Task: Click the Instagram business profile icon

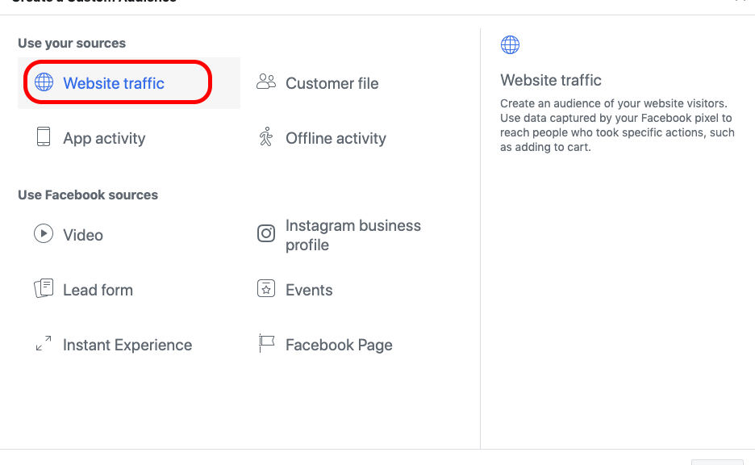Action: coord(266,234)
